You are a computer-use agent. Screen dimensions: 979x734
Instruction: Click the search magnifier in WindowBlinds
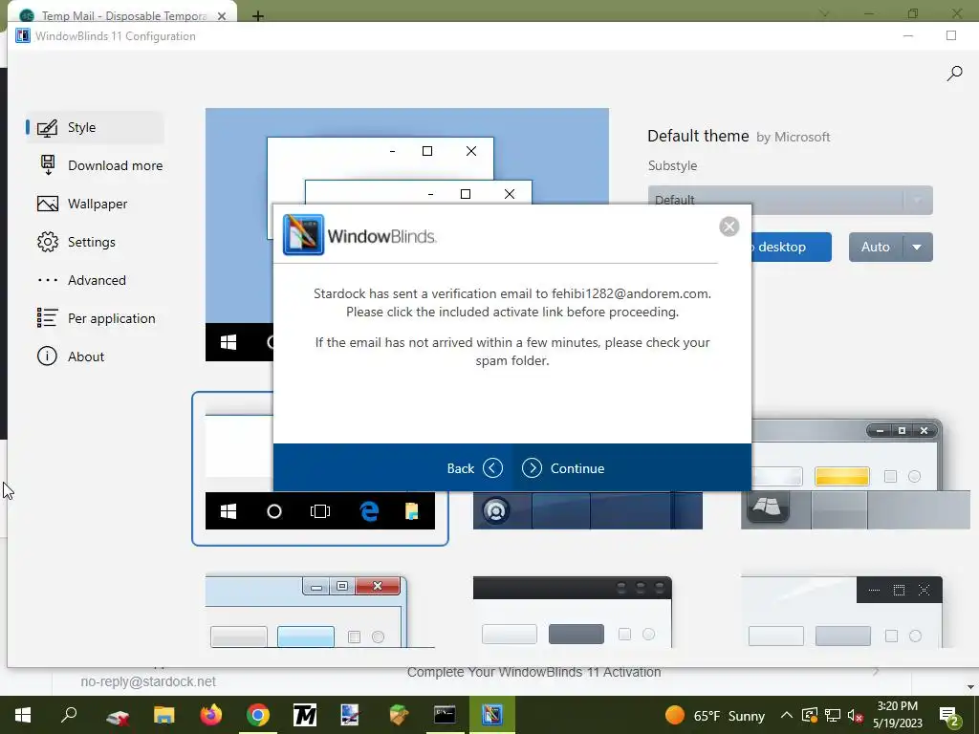[954, 74]
